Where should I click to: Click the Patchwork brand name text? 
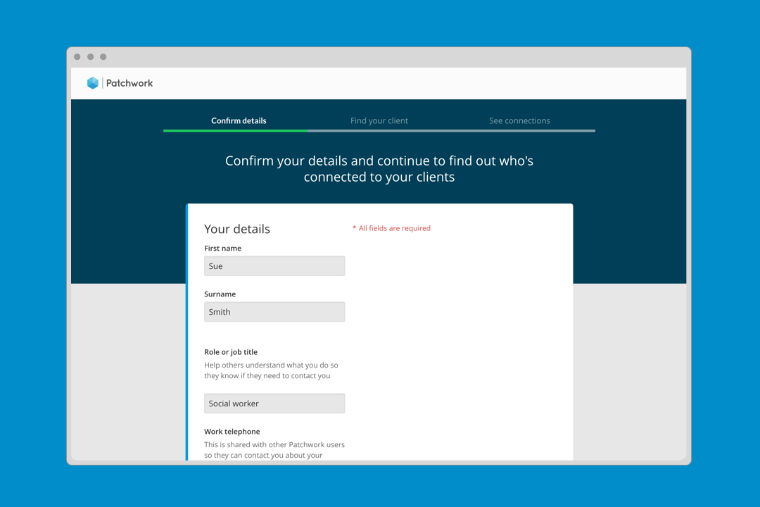(129, 83)
